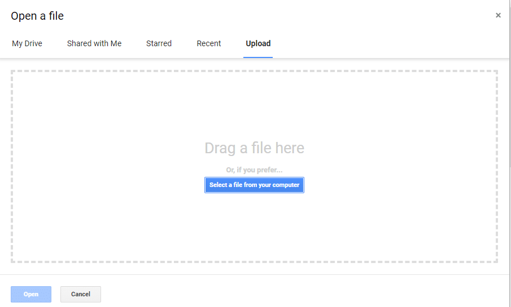
Task: Click the 'Or, if you prefer...' text
Action: (x=254, y=170)
